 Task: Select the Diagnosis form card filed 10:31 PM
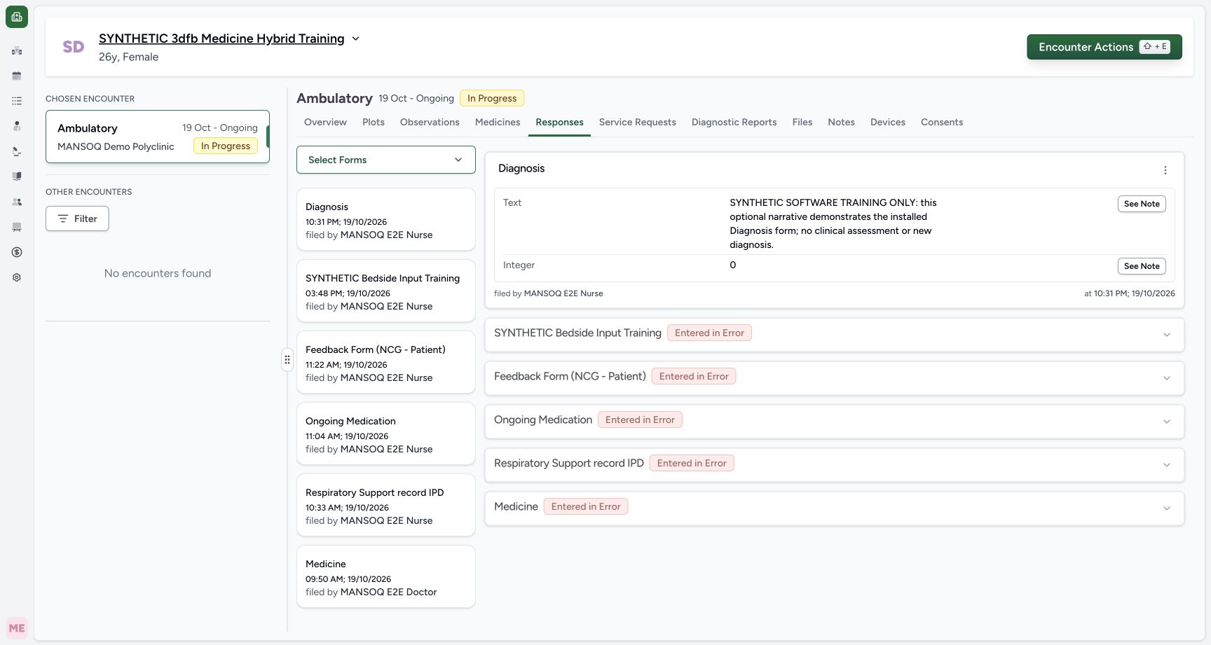[x=386, y=219]
